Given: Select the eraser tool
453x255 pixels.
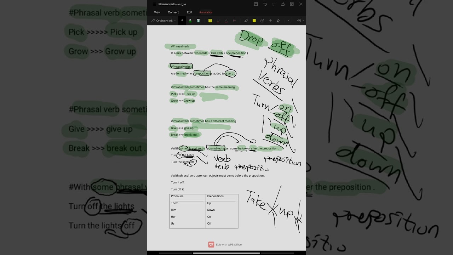Looking at the screenshot, I should click(246, 21).
